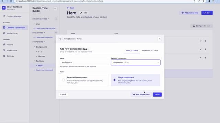Click the delete trash in the second field row

205,49
